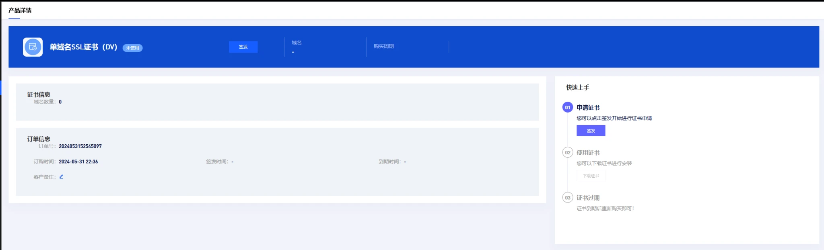824x250 pixels.
Task: Edit the customer remark with pencil icon
Action: tap(61, 177)
